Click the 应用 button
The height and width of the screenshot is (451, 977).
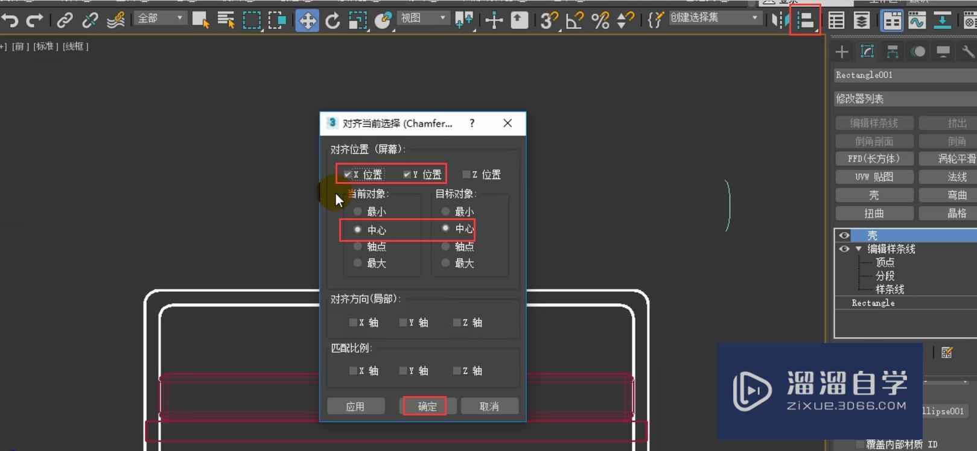(355, 406)
